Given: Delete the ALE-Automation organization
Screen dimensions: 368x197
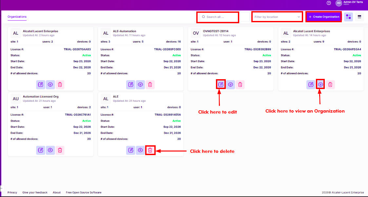Looking at the screenshot, I should click(150, 84).
